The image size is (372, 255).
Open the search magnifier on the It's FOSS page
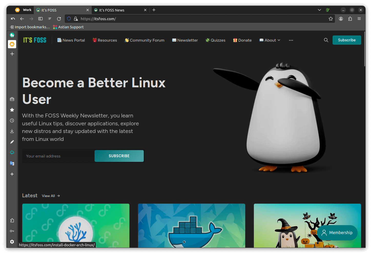click(x=326, y=40)
